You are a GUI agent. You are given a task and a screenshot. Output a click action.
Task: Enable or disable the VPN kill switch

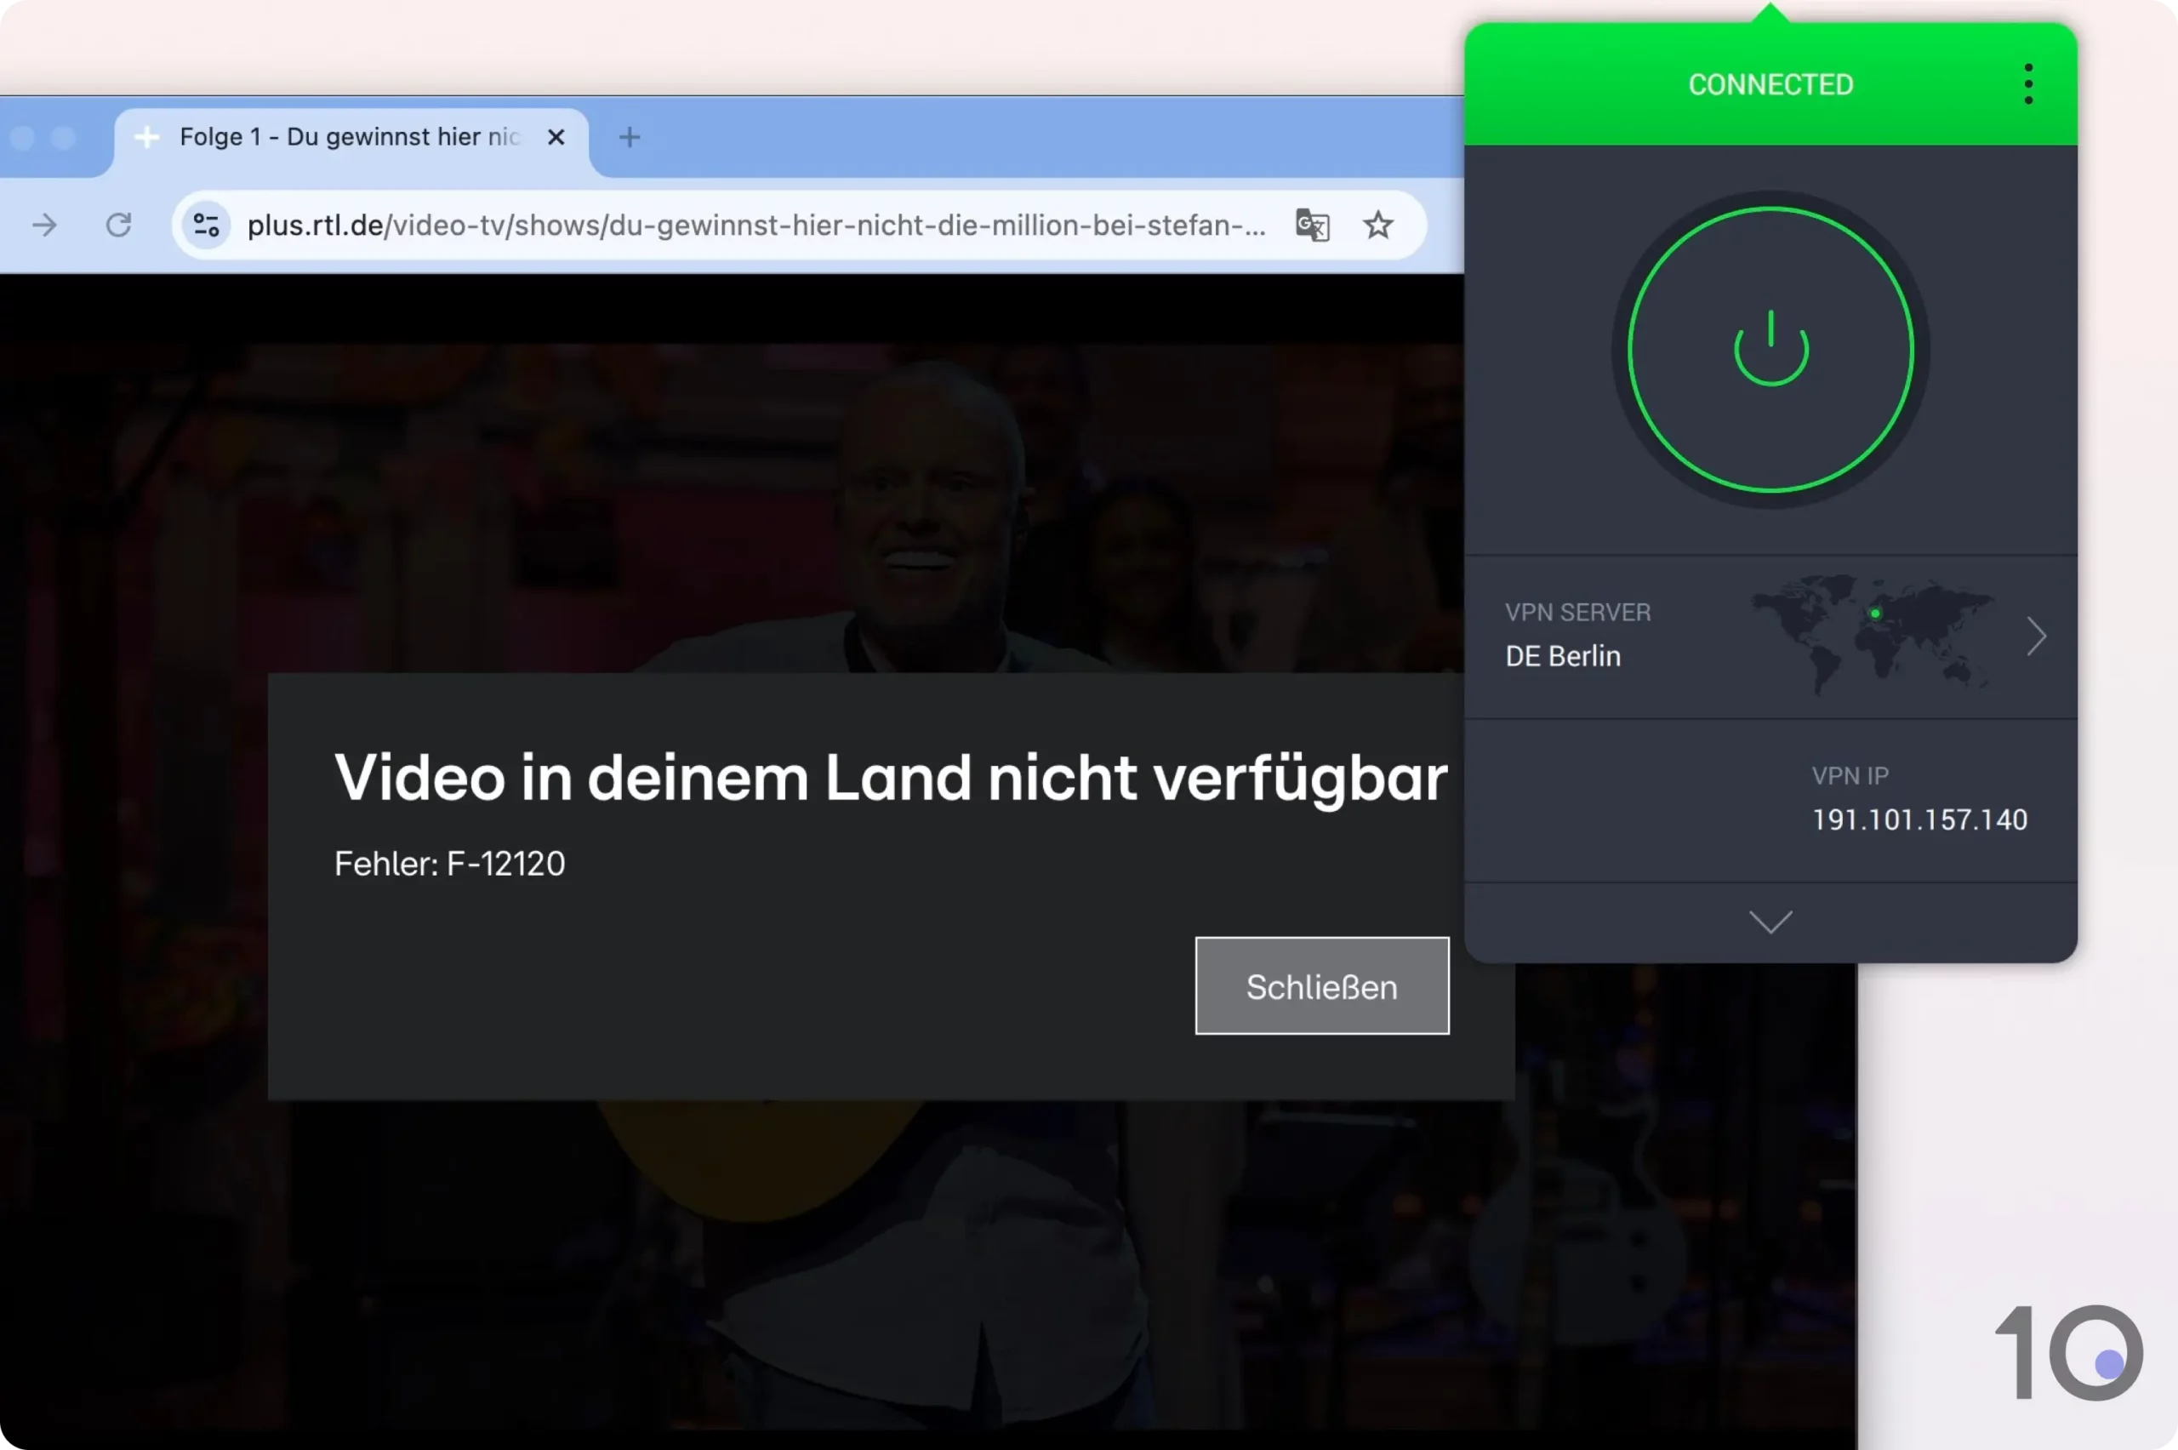pyautogui.click(x=2027, y=84)
